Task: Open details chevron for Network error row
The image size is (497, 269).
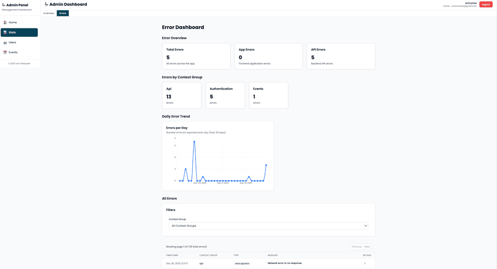Action: (365, 263)
